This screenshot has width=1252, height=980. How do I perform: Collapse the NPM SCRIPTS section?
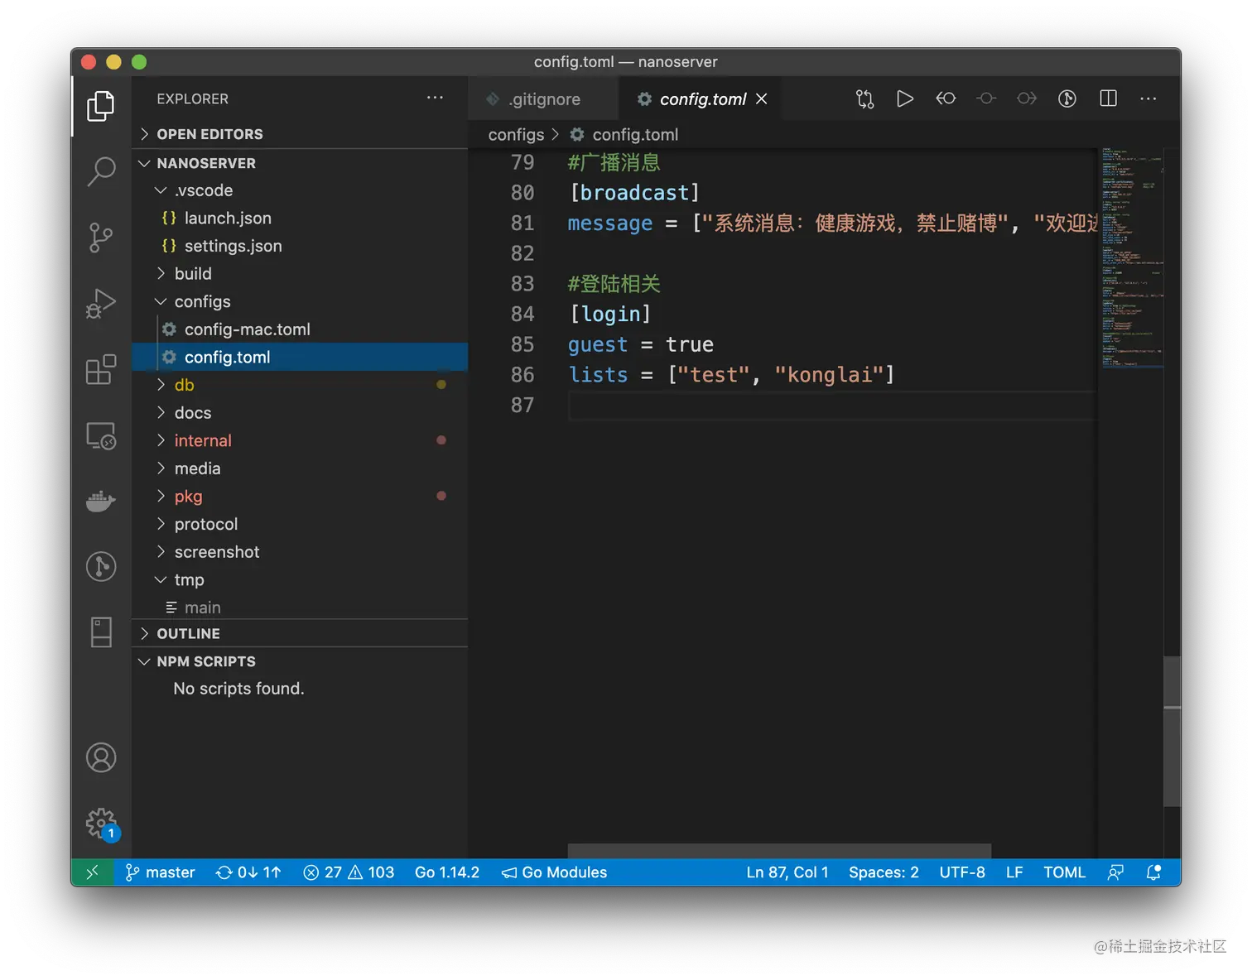click(x=206, y=661)
